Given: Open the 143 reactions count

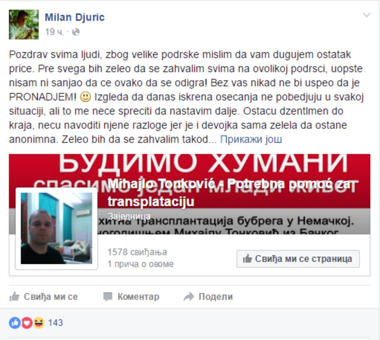Looking at the screenshot, I should click(x=55, y=323).
